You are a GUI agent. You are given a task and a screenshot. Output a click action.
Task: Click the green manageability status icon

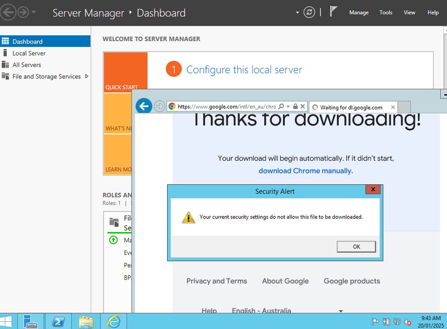pyautogui.click(x=113, y=240)
